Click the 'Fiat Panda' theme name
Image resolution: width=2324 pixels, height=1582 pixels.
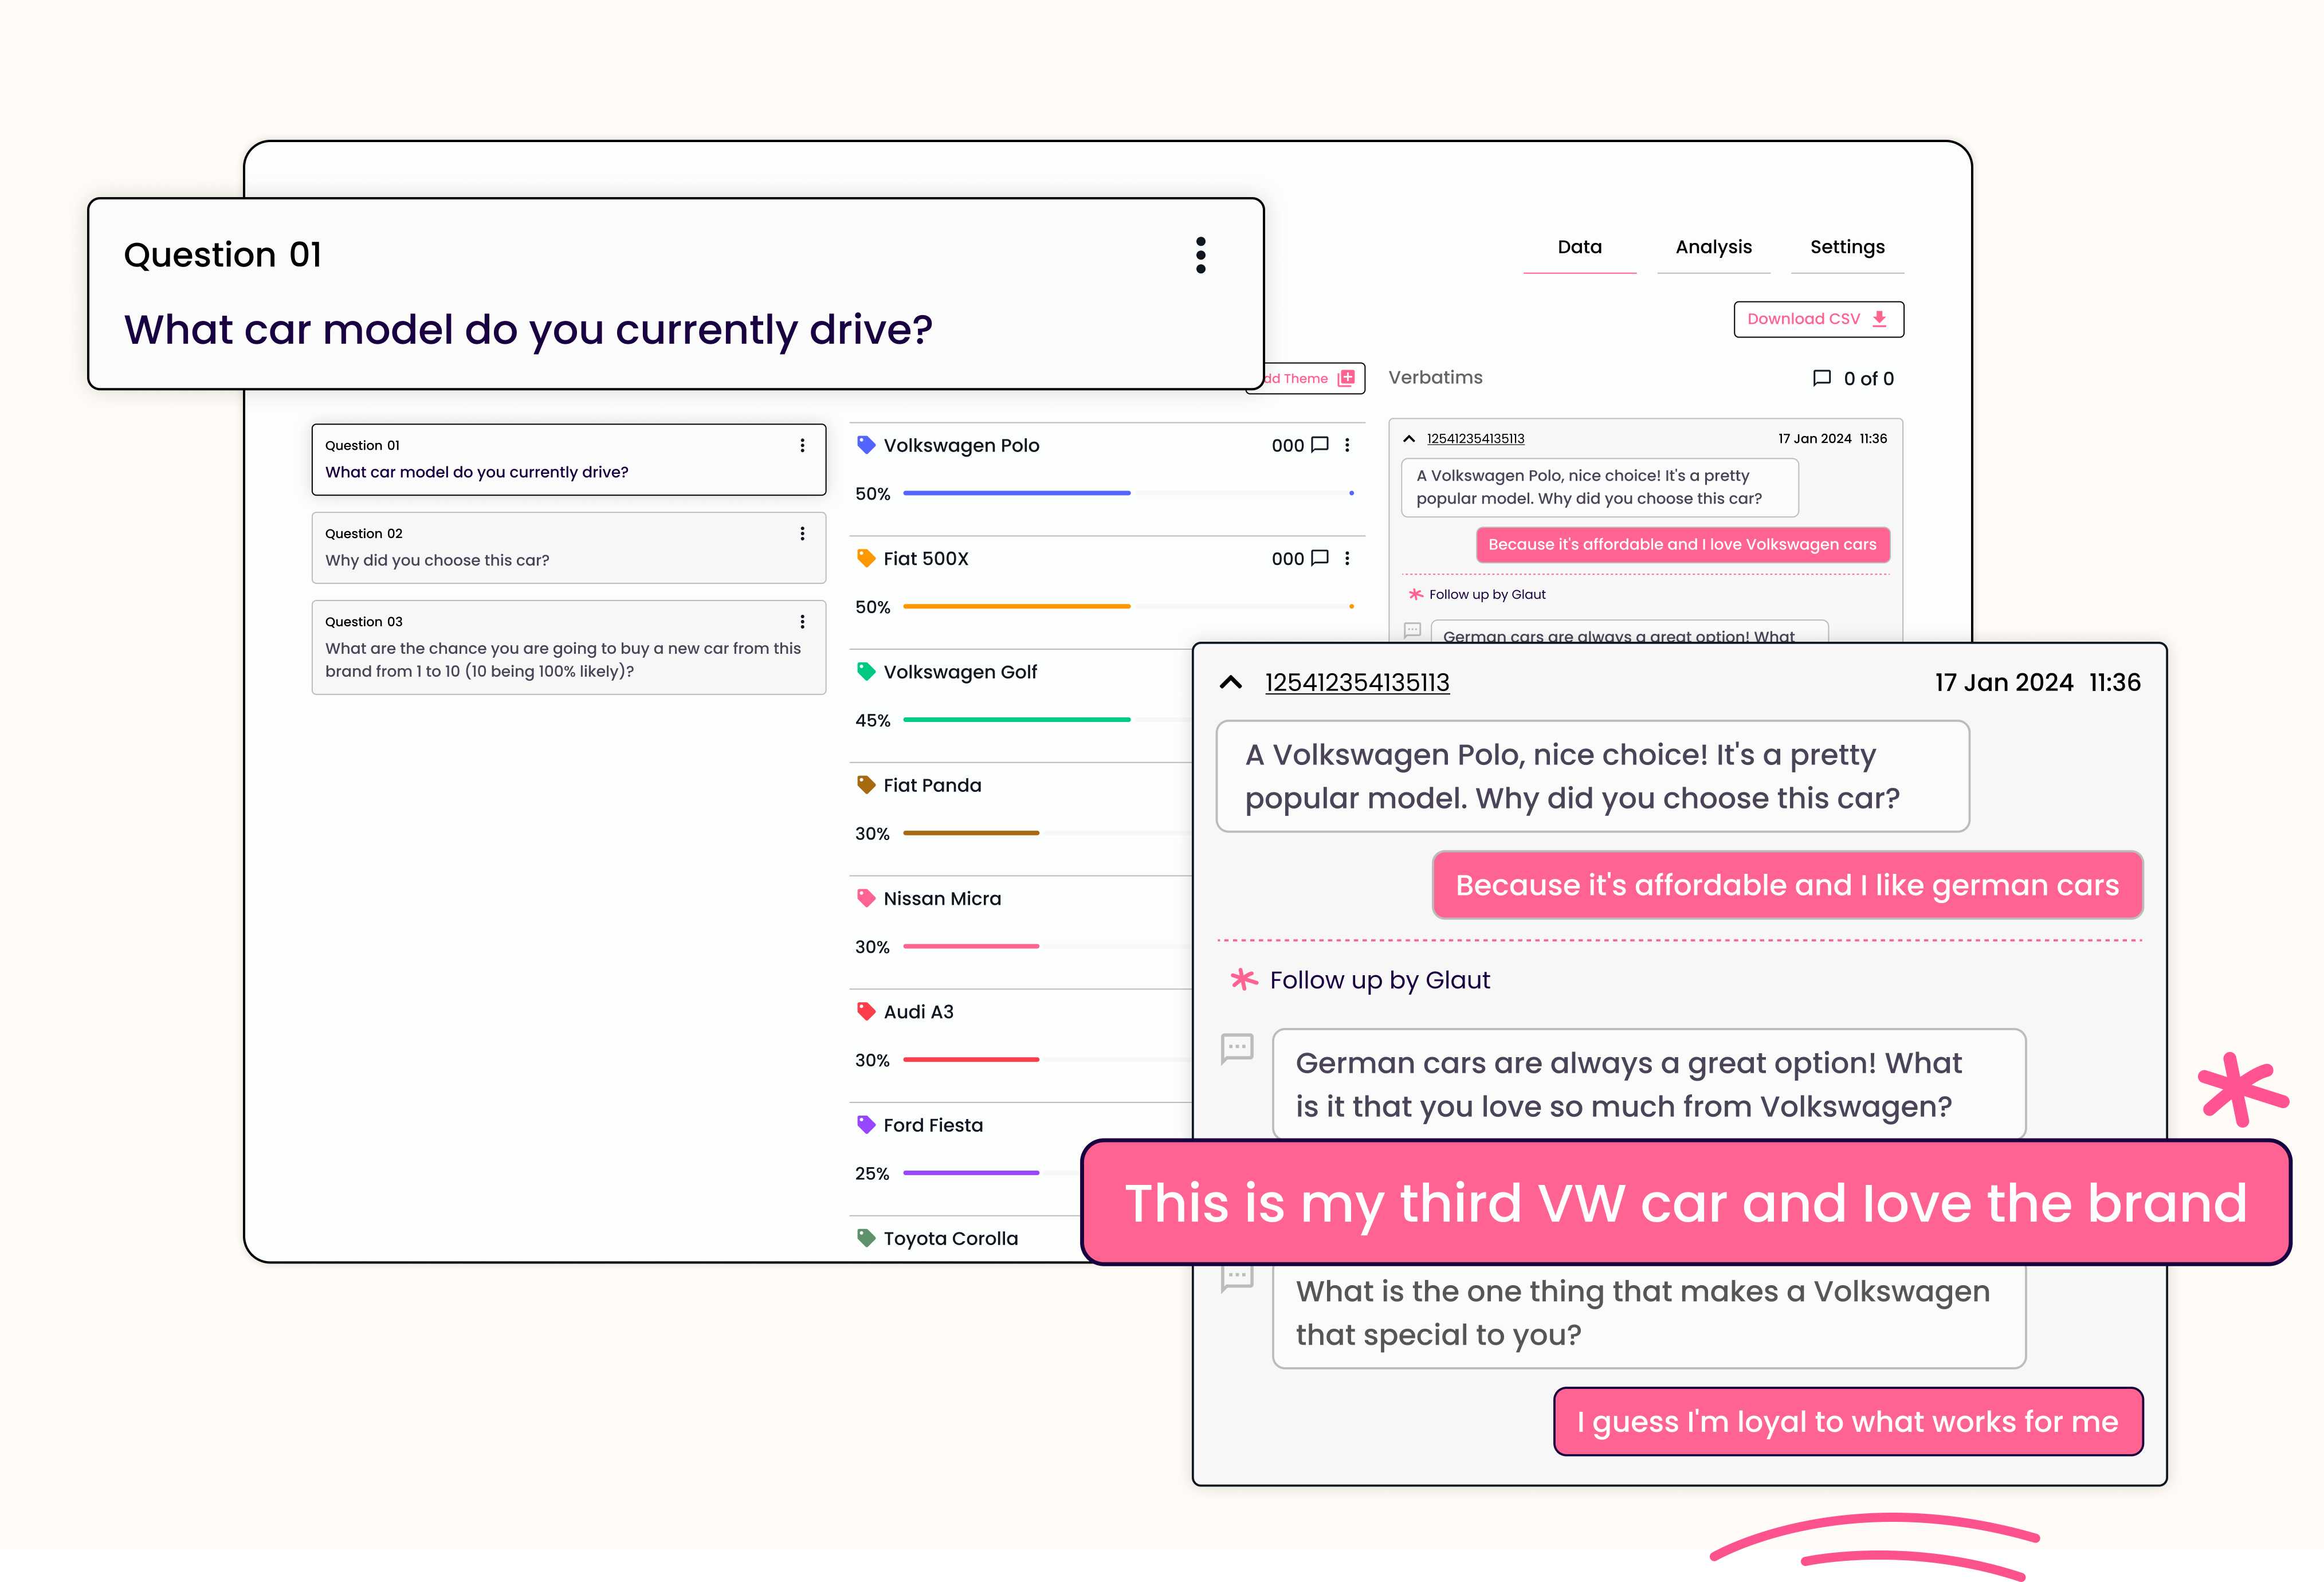coord(932,785)
